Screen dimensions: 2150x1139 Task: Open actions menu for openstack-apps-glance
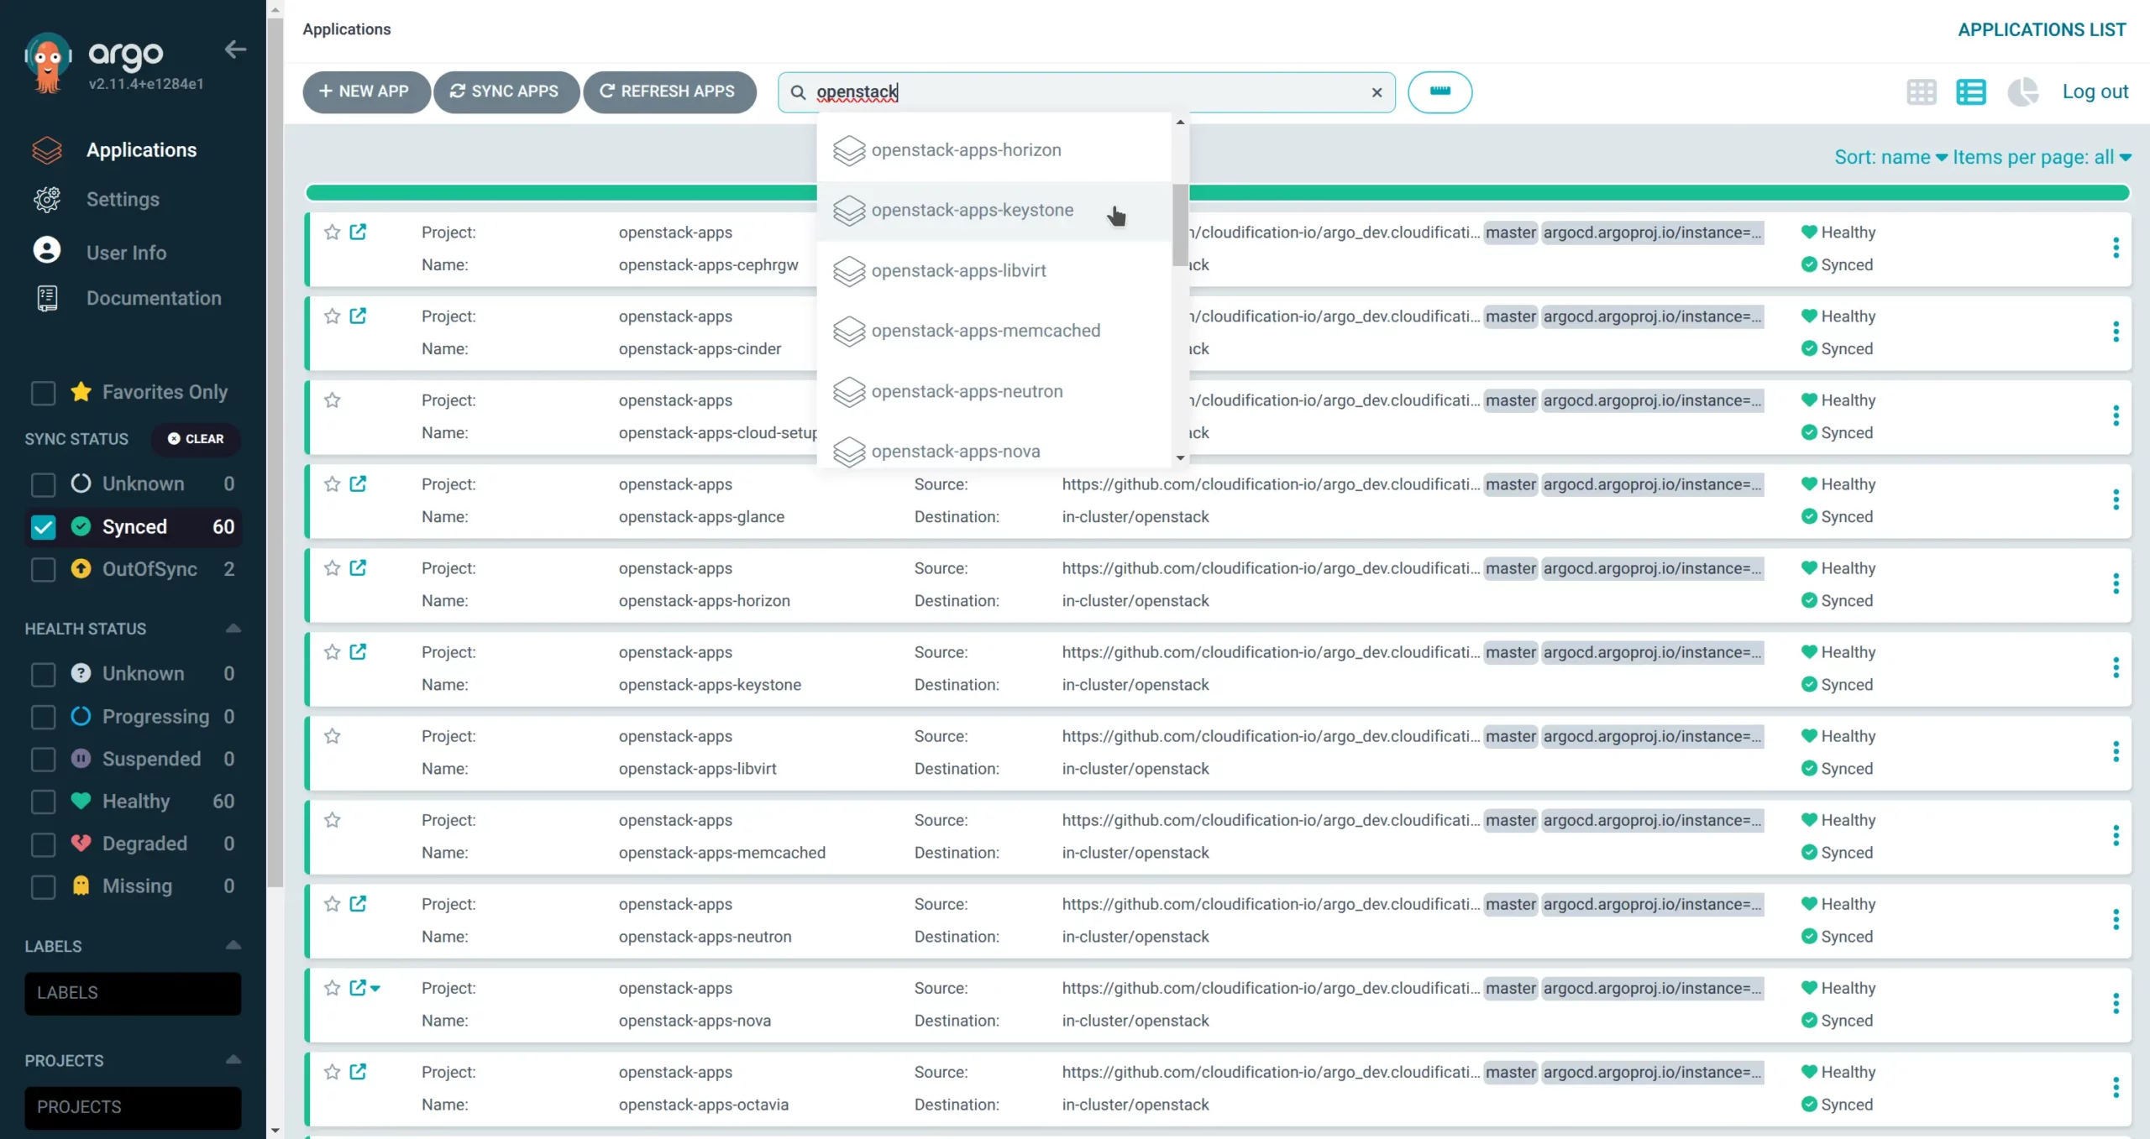(x=2116, y=500)
